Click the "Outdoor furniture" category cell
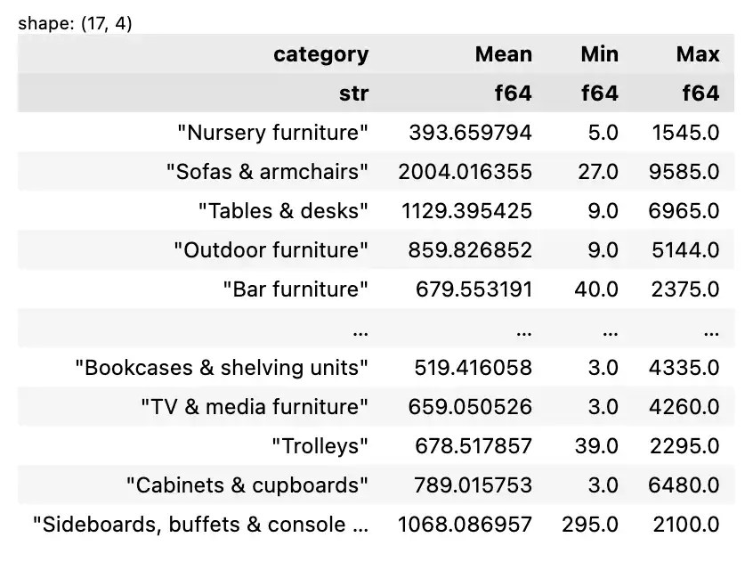The height and width of the screenshot is (570, 753). (x=271, y=250)
